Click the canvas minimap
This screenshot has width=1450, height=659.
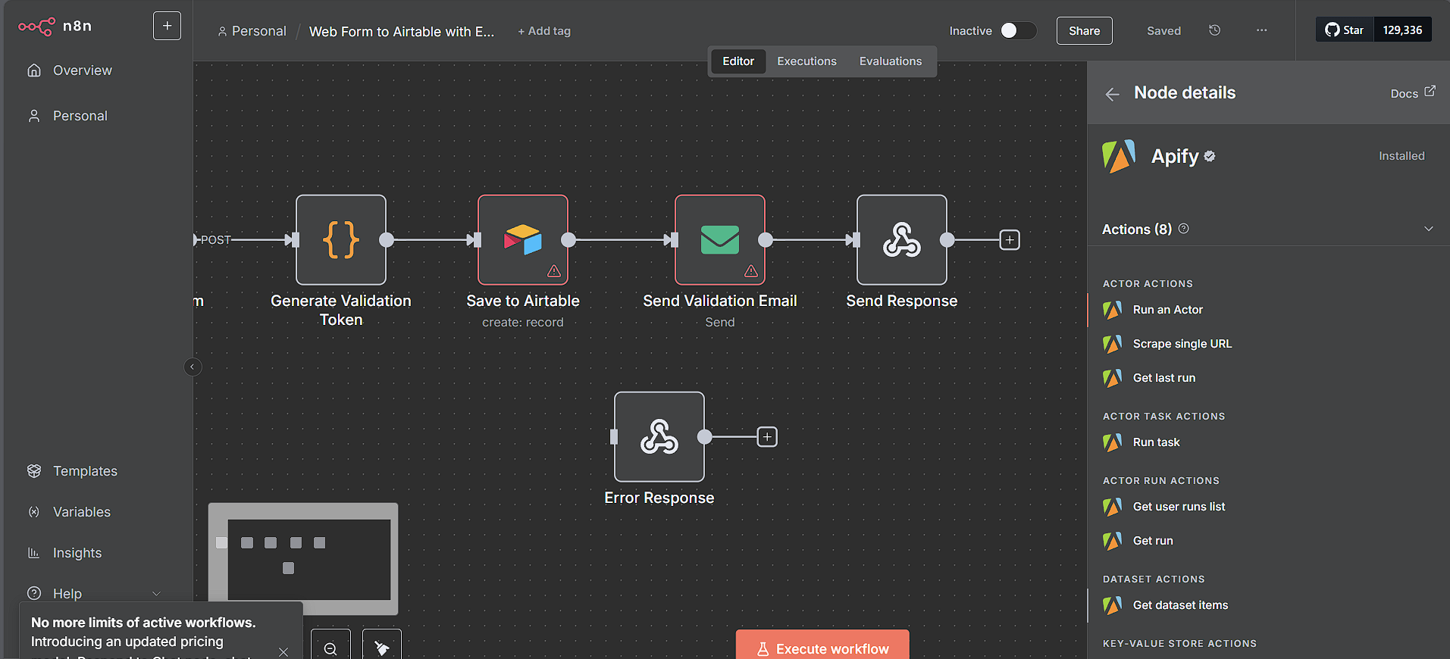click(x=303, y=559)
